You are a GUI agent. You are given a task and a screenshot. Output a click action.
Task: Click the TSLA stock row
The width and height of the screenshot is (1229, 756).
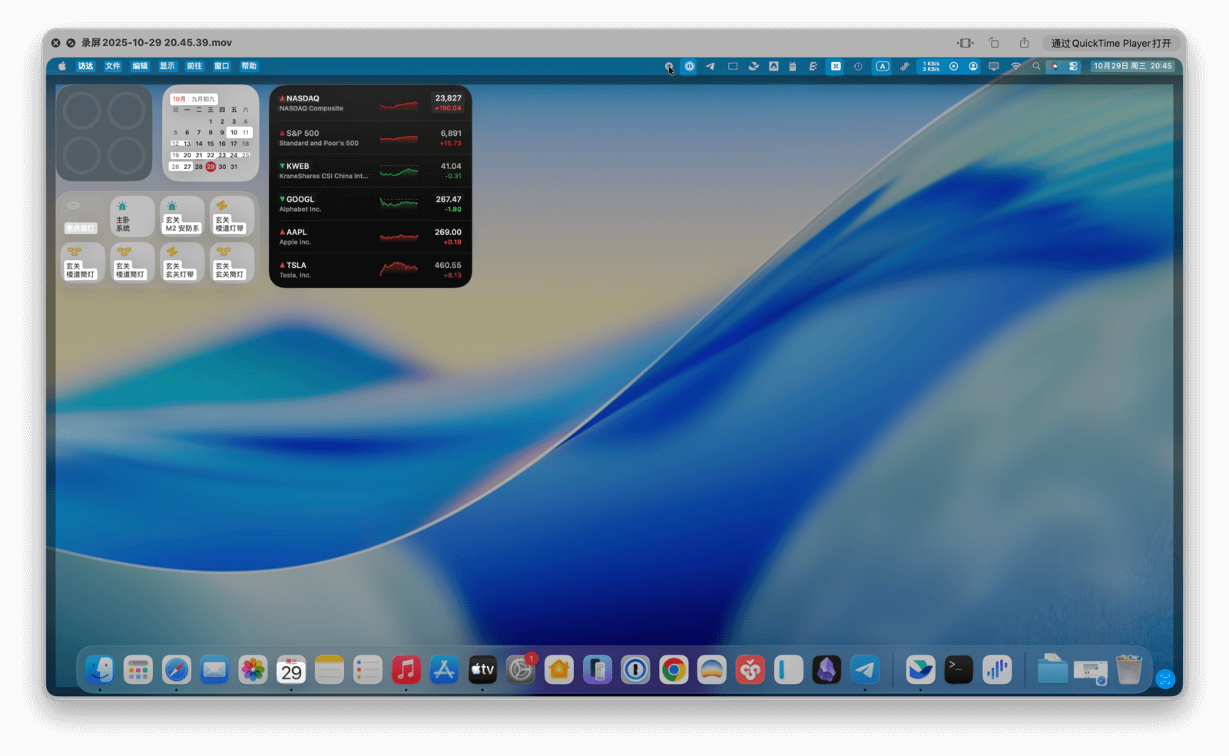[370, 269]
